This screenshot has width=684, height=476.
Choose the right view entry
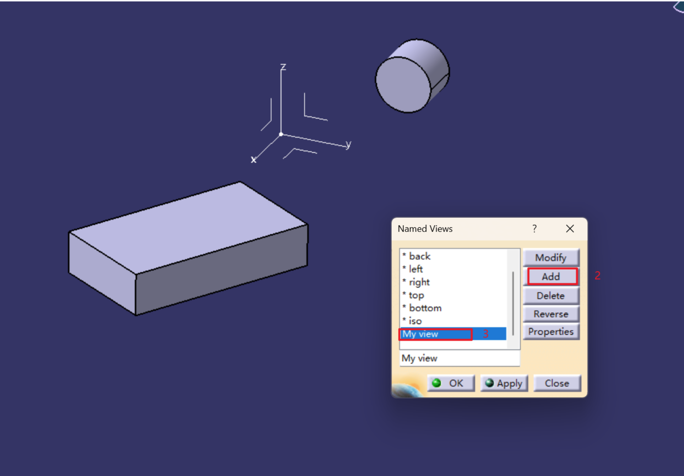tap(419, 282)
